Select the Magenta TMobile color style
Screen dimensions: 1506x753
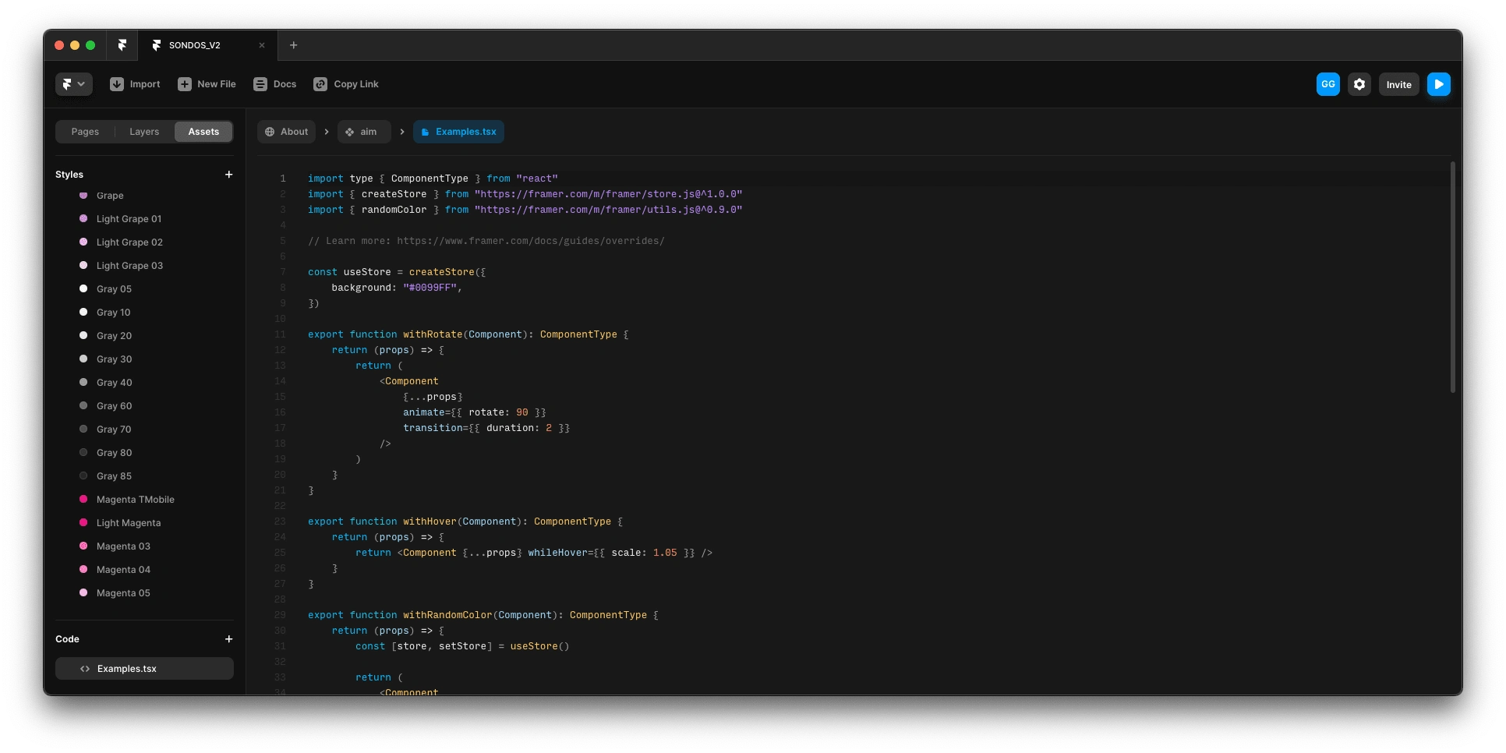point(135,500)
